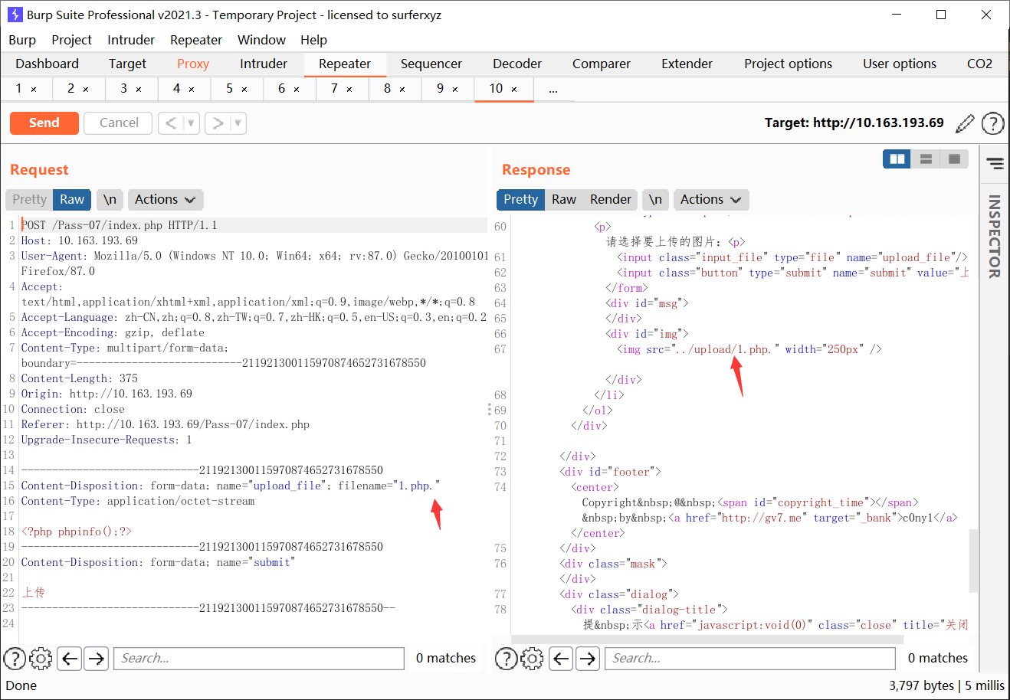Open response search settings gear
The height and width of the screenshot is (700, 1010).
coord(533,658)
